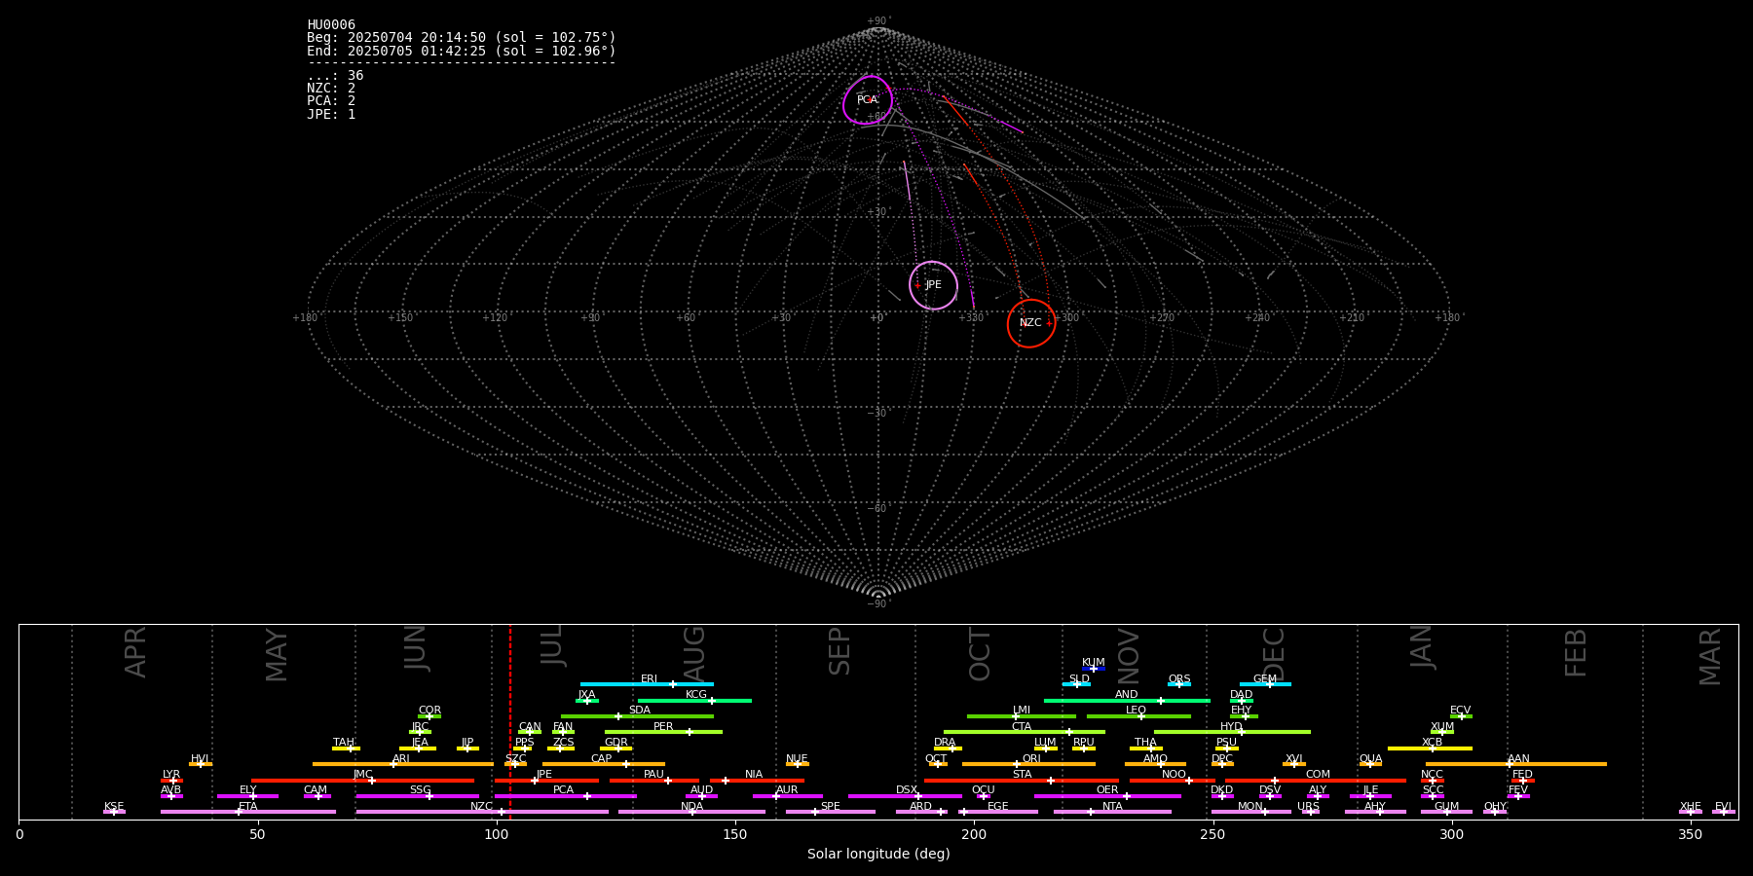Click the DEC month label in timeline
Image resolution: width=1753 pixels, height=876 pixels.
click(1274, 654)
